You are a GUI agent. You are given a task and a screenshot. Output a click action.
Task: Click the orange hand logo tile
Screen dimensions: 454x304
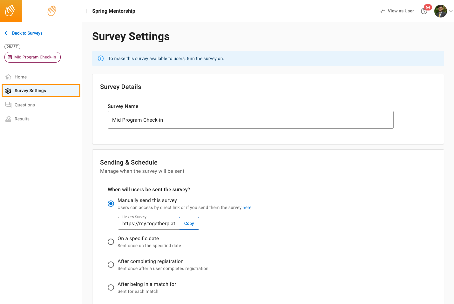click(x=11, y=11)
